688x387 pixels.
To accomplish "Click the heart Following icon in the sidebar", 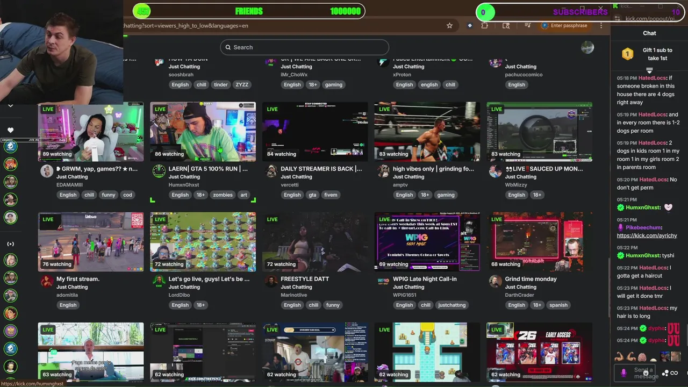I will 10,130.
